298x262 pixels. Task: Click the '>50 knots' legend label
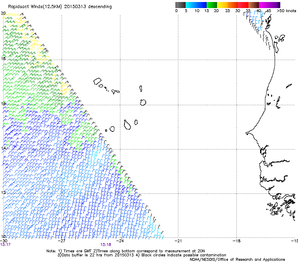pos(286,11)
